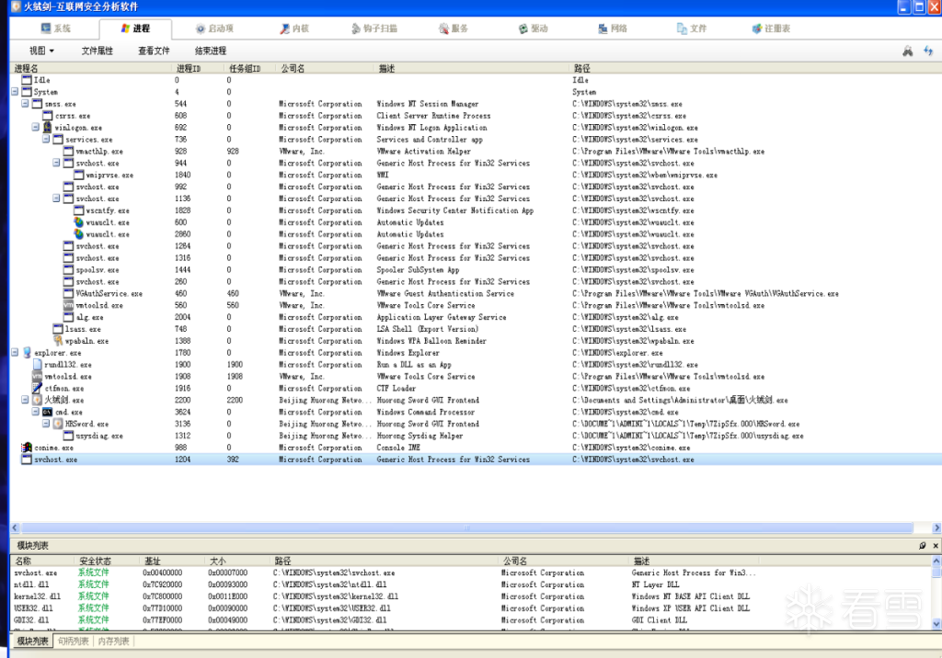Viewport: 942px width, 658px height.
Task: Collapse the cmd.exe tree node
Action: tap(36, 412)
